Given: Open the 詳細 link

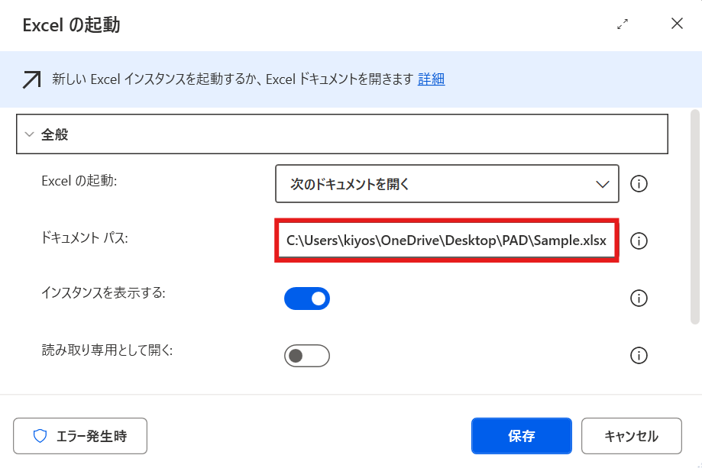Looking at the screenshot, I should (x=431, y=79).
